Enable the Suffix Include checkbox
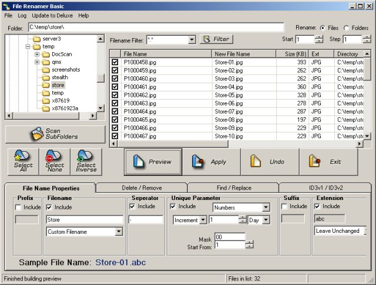 [x=284, y=206]
